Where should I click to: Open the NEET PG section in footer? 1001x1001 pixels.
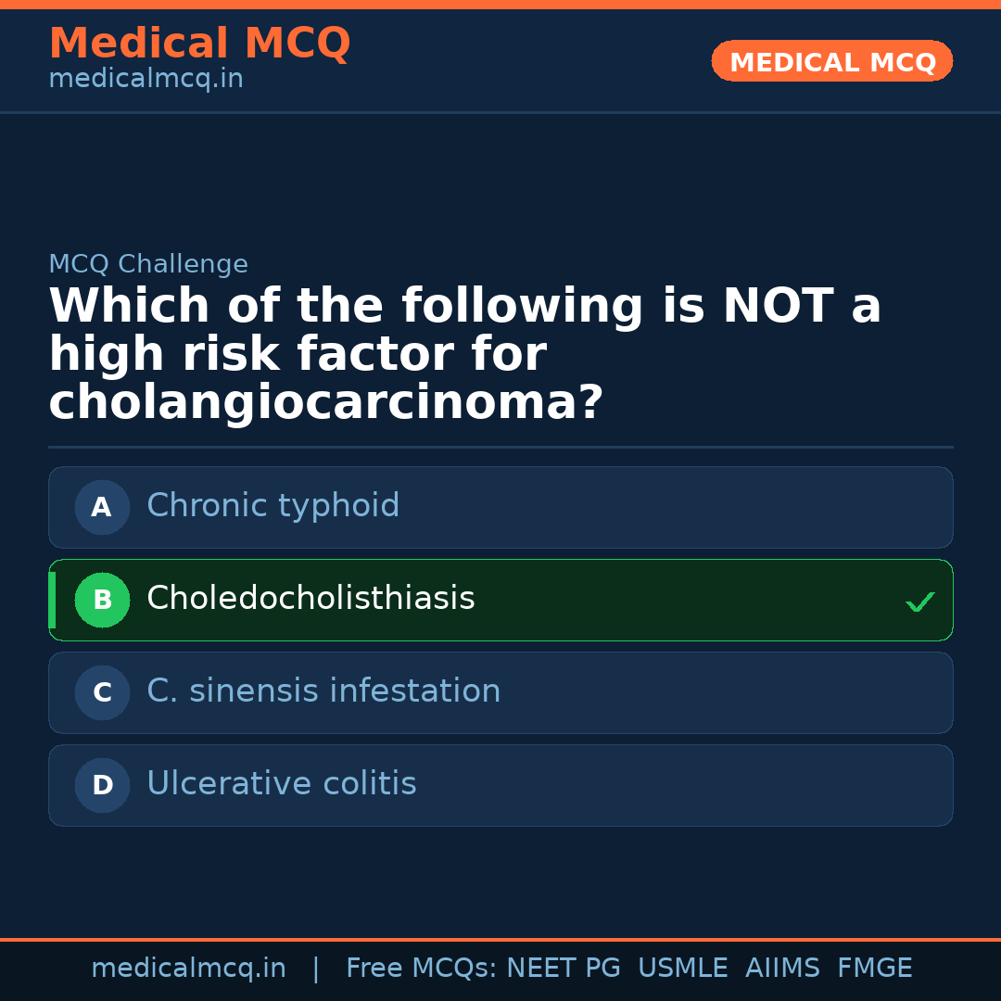tap(563, 968)
